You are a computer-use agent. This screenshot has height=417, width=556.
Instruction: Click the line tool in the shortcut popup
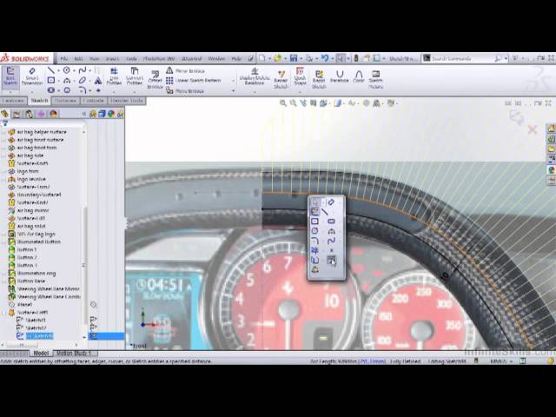[325, 212]
